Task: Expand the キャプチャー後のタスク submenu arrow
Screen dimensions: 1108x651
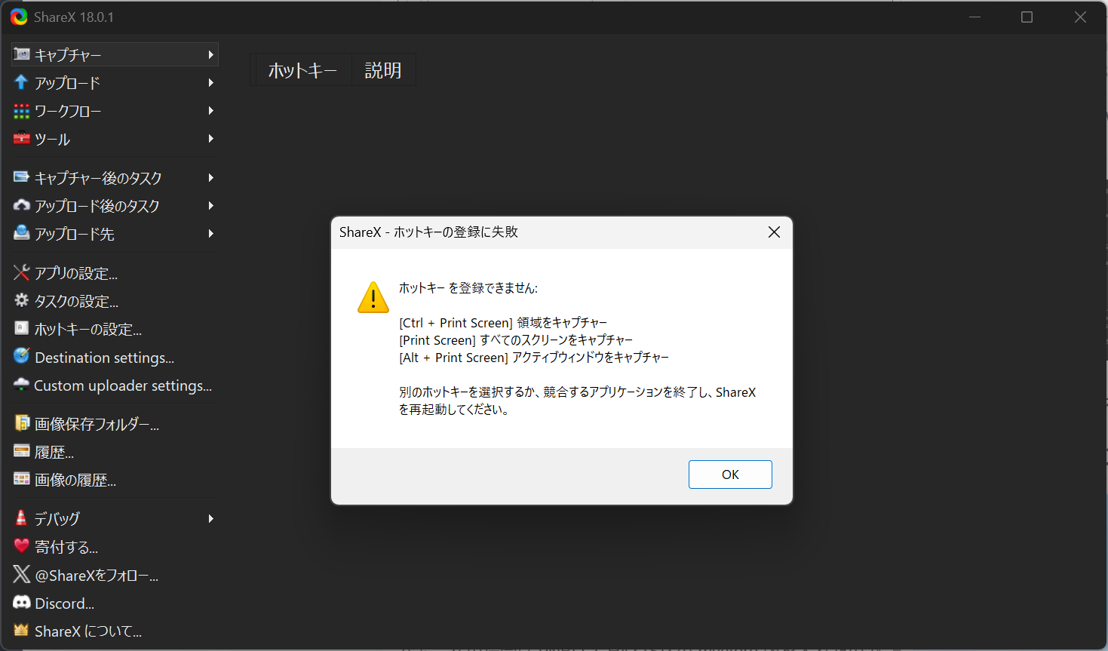Action: [x=211, y=178]
